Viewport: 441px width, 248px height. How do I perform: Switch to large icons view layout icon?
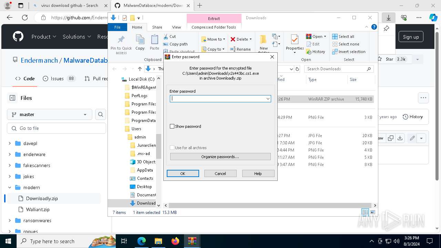point(372,213)
